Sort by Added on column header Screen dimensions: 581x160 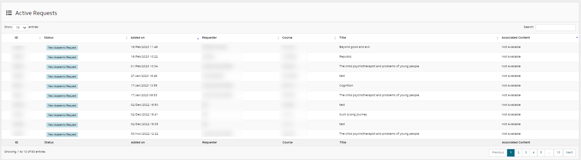138,38
